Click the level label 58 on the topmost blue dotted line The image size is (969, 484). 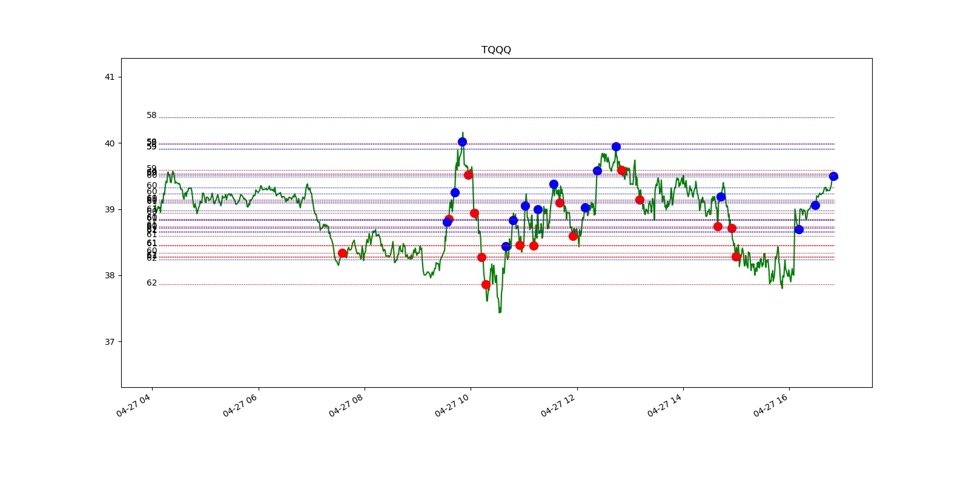(151, 115)
